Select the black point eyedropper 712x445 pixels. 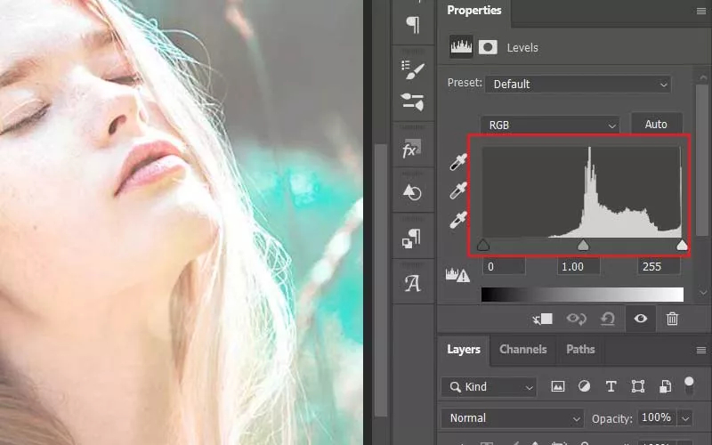pos(457,162)
